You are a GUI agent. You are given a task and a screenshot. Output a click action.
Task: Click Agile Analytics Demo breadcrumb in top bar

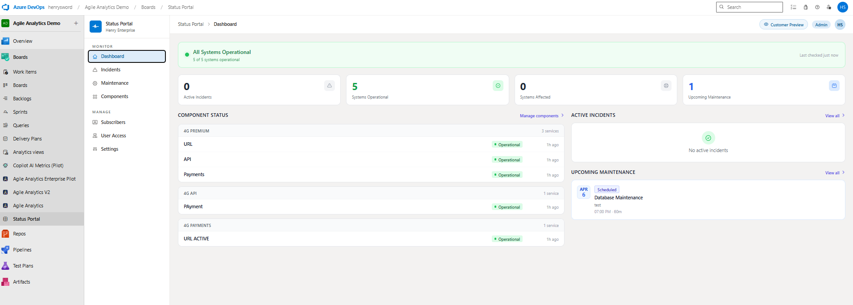[x=107, y=7]
